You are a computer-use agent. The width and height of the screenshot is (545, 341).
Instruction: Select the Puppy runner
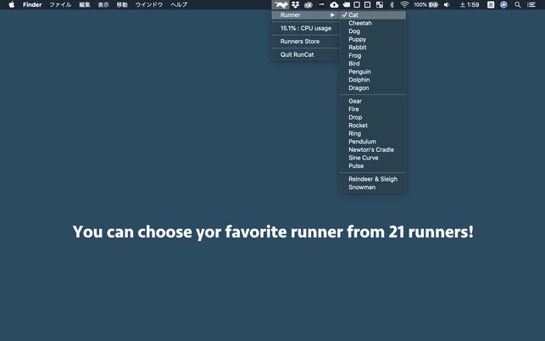click(x=373, y=39)
